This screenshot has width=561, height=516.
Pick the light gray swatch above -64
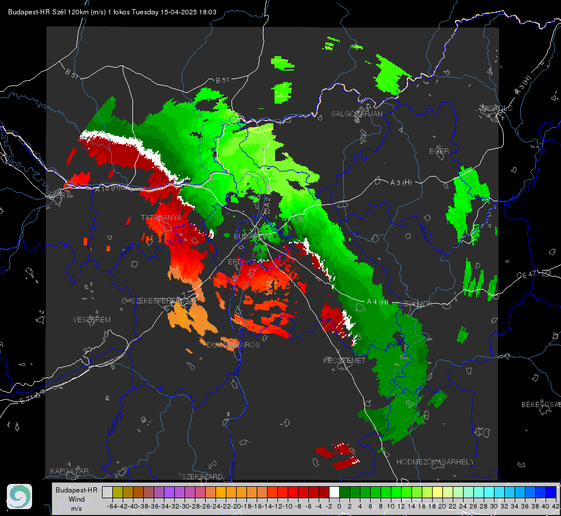coord(107,492)
